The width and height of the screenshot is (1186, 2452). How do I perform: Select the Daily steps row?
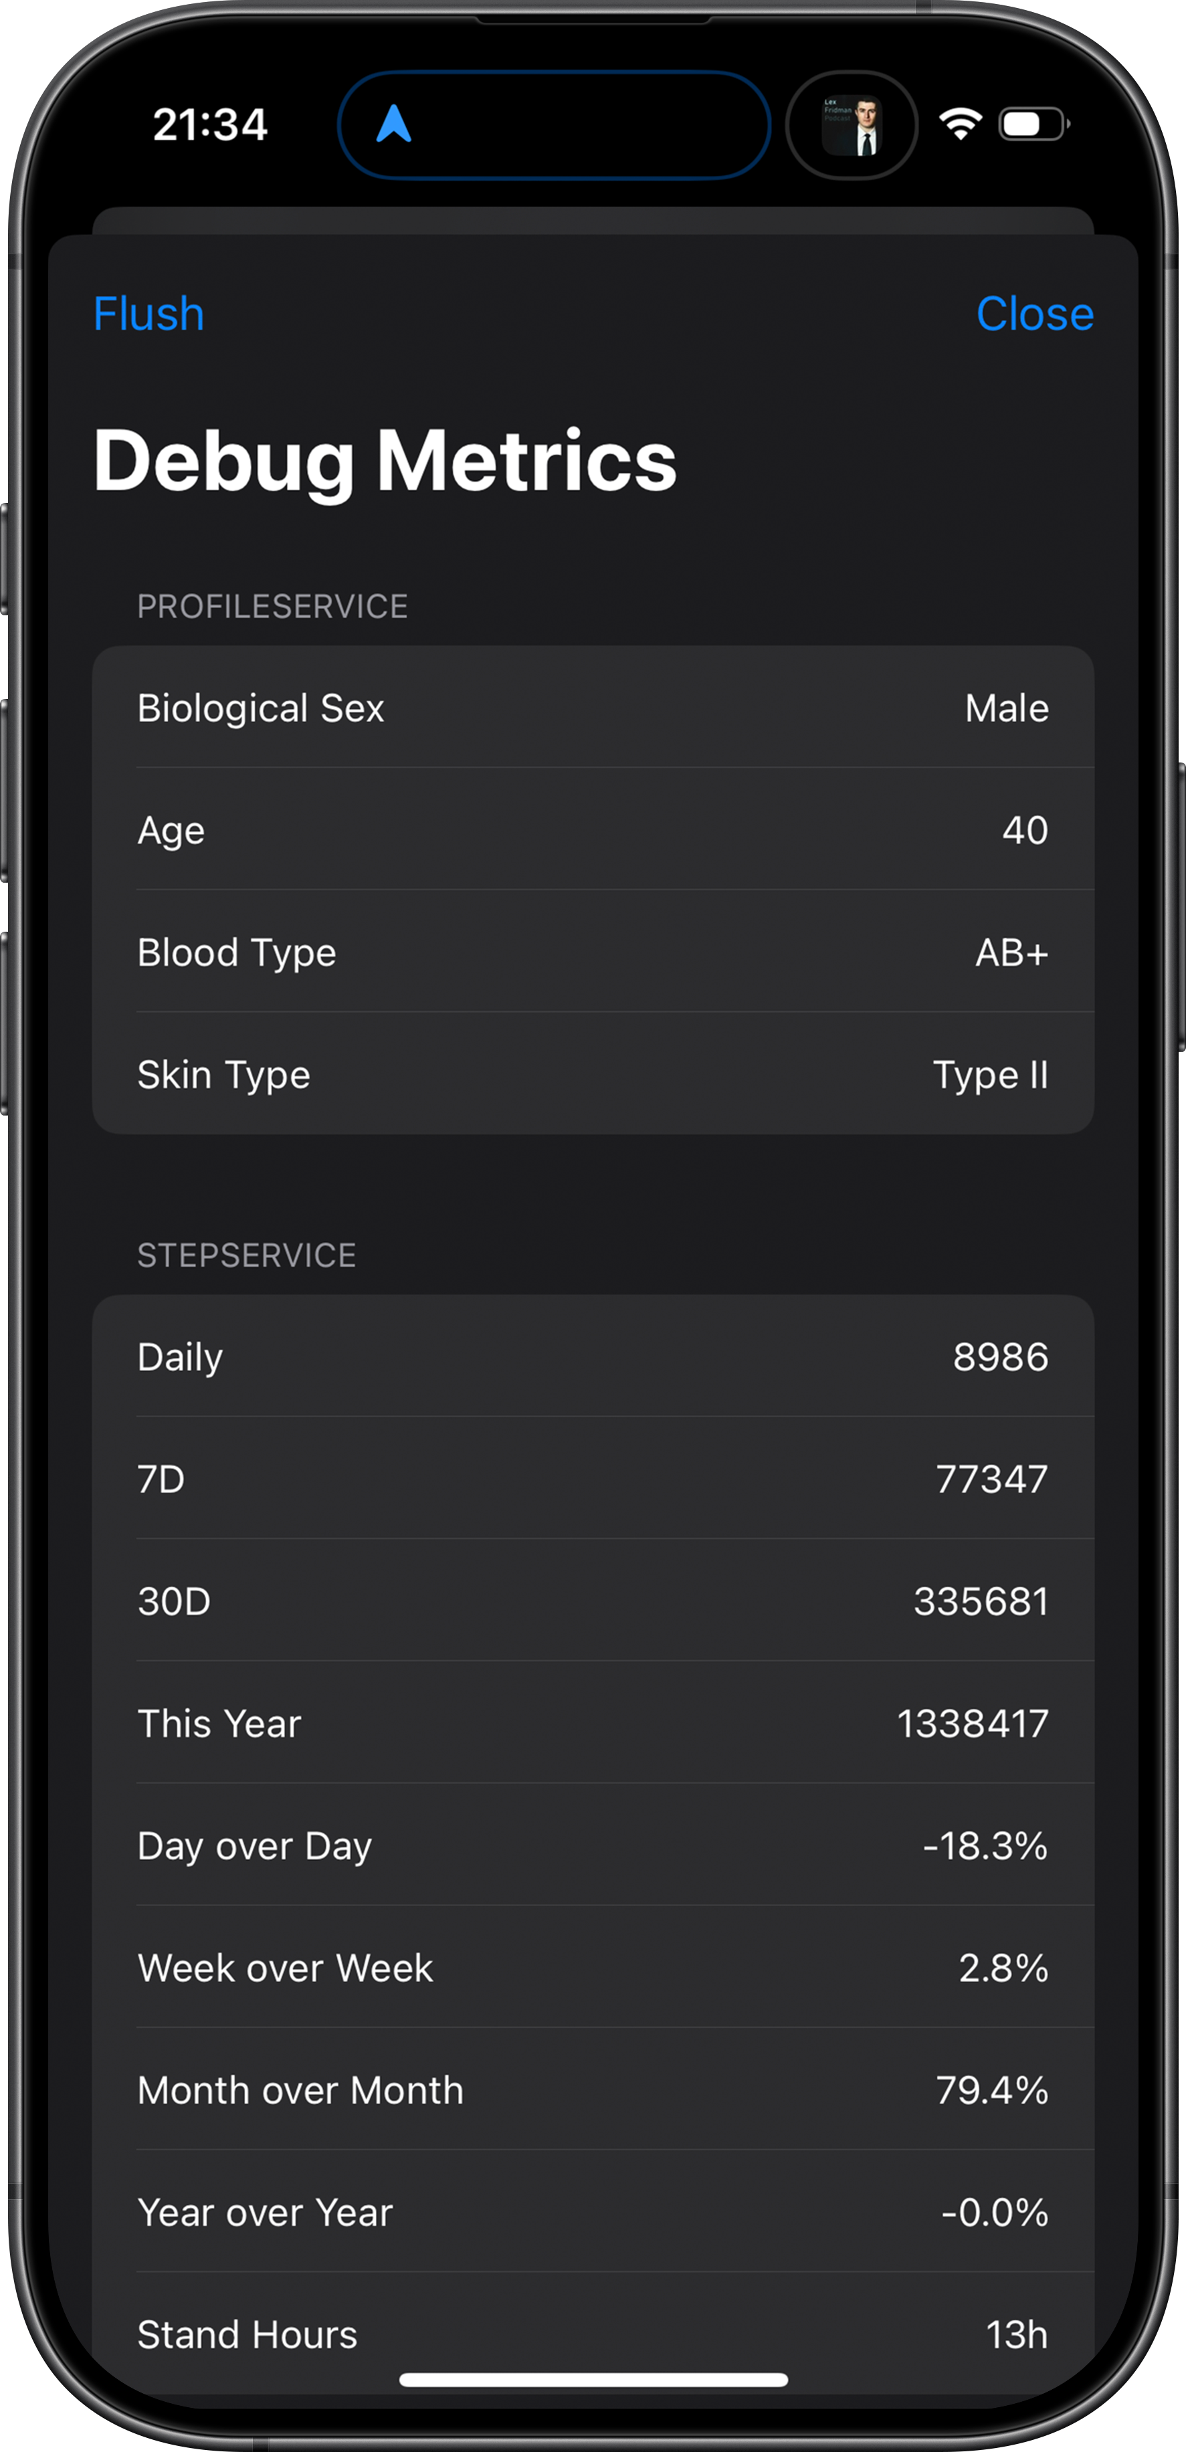(x=592, y=1356)
